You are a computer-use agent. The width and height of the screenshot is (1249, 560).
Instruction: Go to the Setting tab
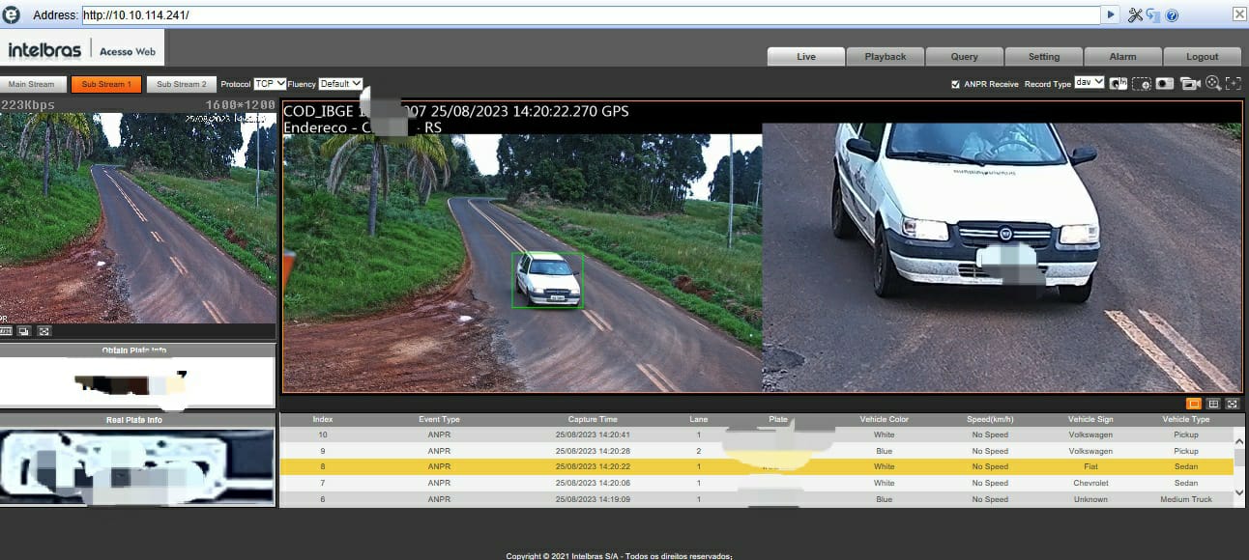click(1043, 57)
